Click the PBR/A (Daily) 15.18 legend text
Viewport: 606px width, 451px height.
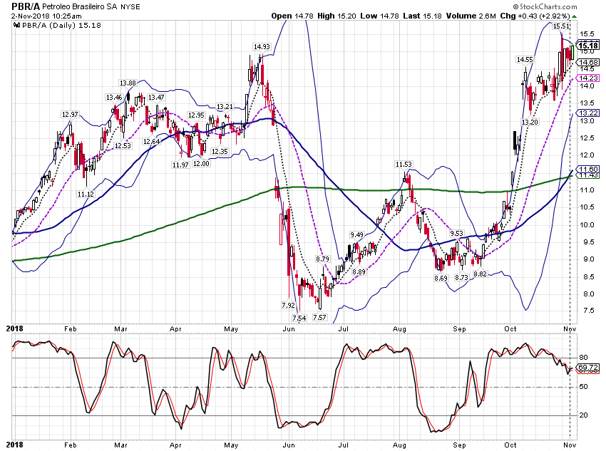[x=61, y=26]
